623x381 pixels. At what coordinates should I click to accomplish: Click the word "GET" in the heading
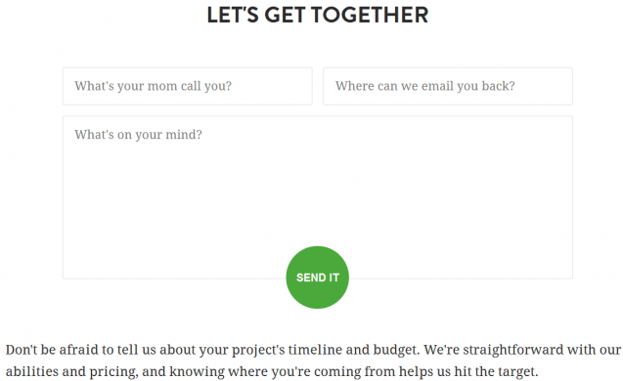[285, 15]
